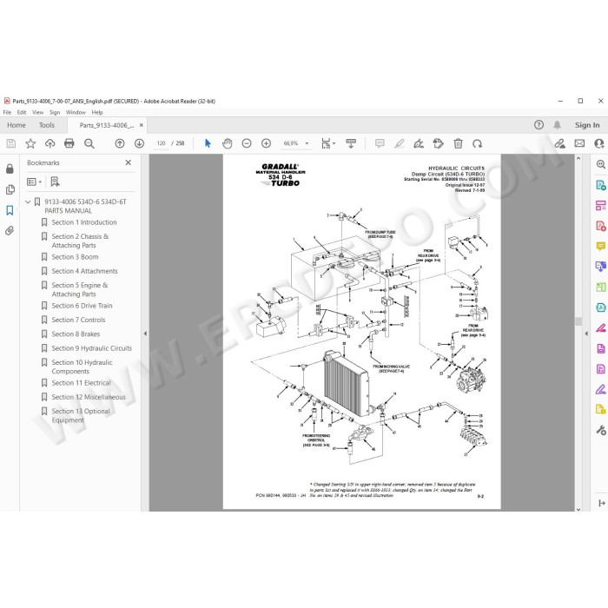Open Section 5 Engine & Attaching Parts
608x608 pixels.
click(80, 289)
